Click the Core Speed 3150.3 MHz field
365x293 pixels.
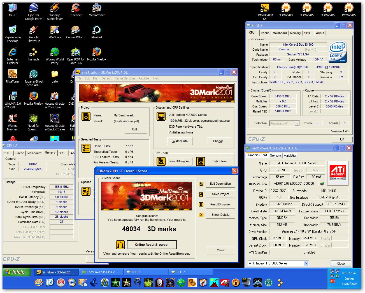[283, 96]
